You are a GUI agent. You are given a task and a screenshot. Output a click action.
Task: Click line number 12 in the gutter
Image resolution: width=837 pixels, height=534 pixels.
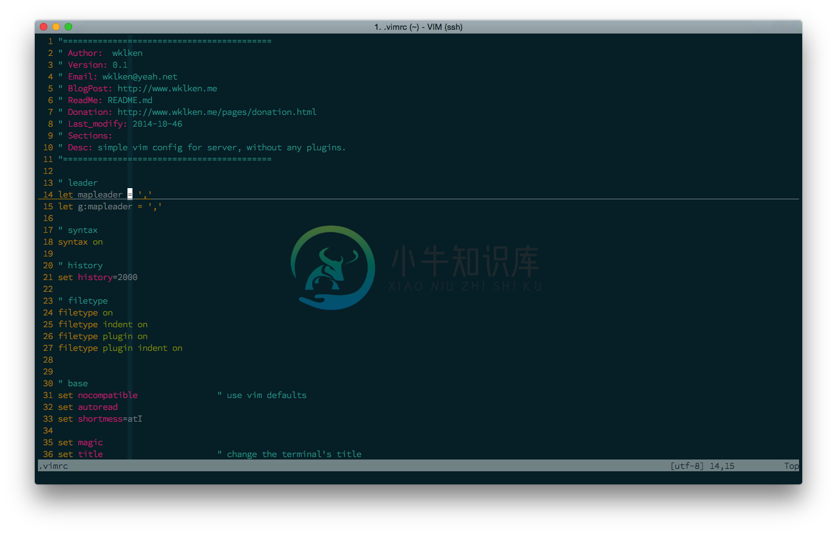pyautogui.click(x=48, y=171)
